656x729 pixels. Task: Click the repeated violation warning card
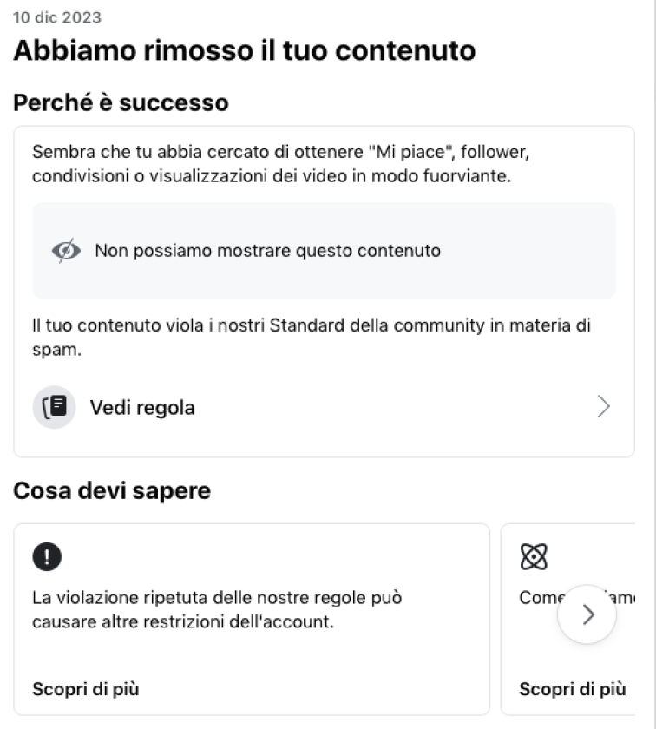252,620
